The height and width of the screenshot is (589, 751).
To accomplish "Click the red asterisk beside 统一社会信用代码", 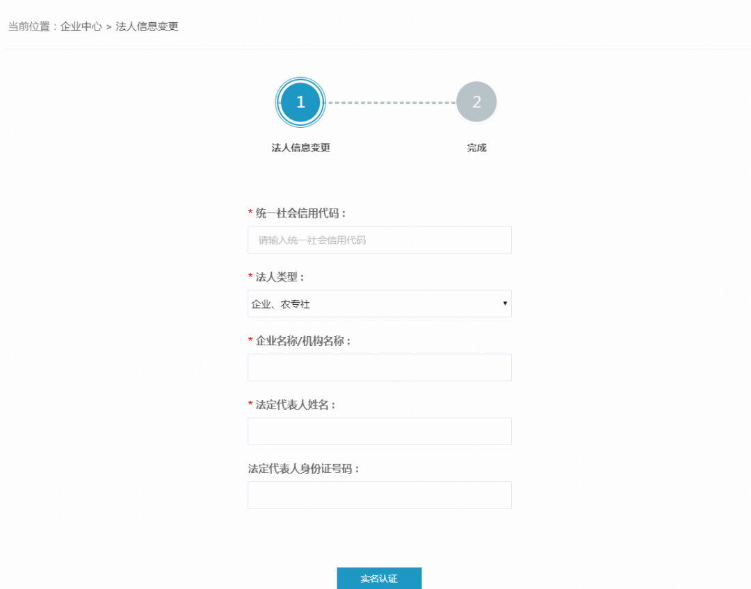I will coord(251,213).
